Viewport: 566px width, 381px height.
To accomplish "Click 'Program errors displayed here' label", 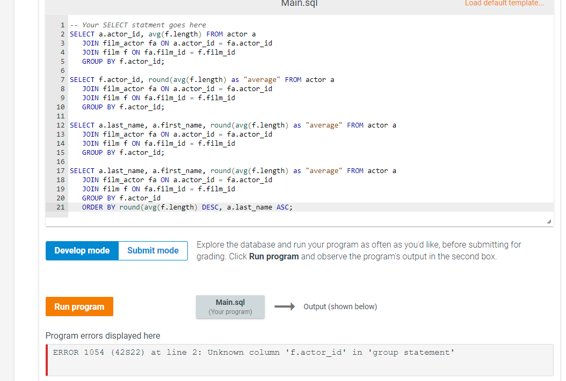I will click(x=103, y=335).
